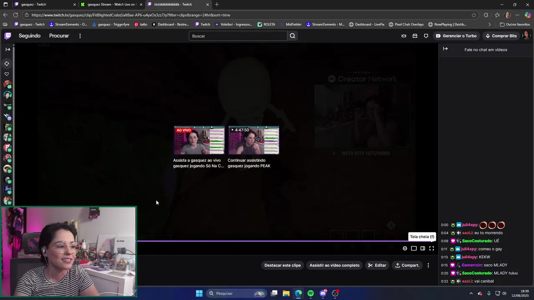Go back with browser back arrow
This screenshot has width=534, height=300.
5,15
